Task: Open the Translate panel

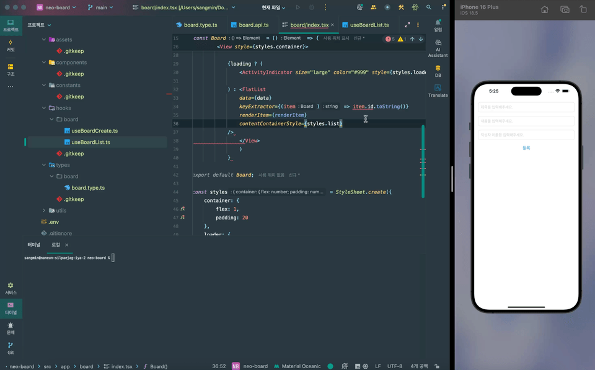Action: coord(438,91)
